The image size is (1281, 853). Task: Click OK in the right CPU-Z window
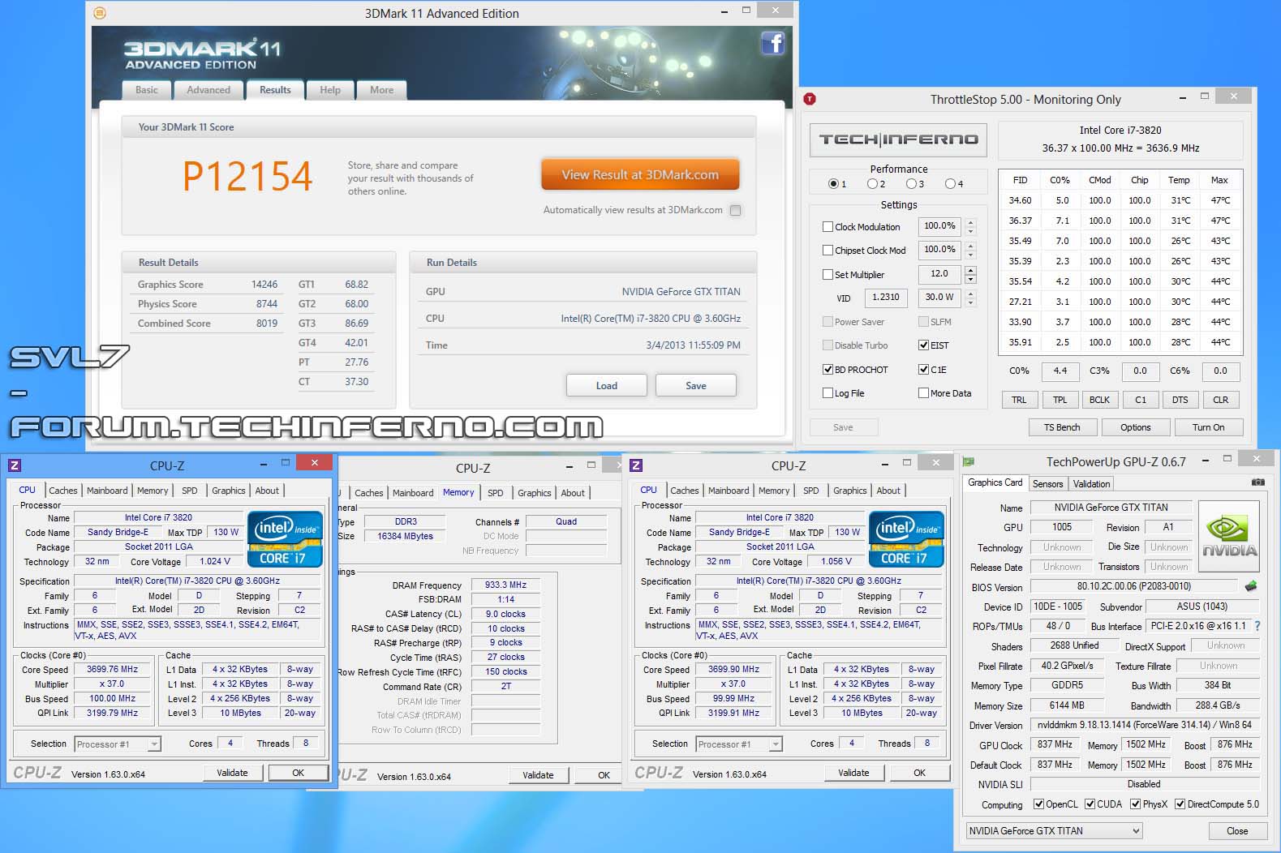pyautogui.click(x=919, y=773)
